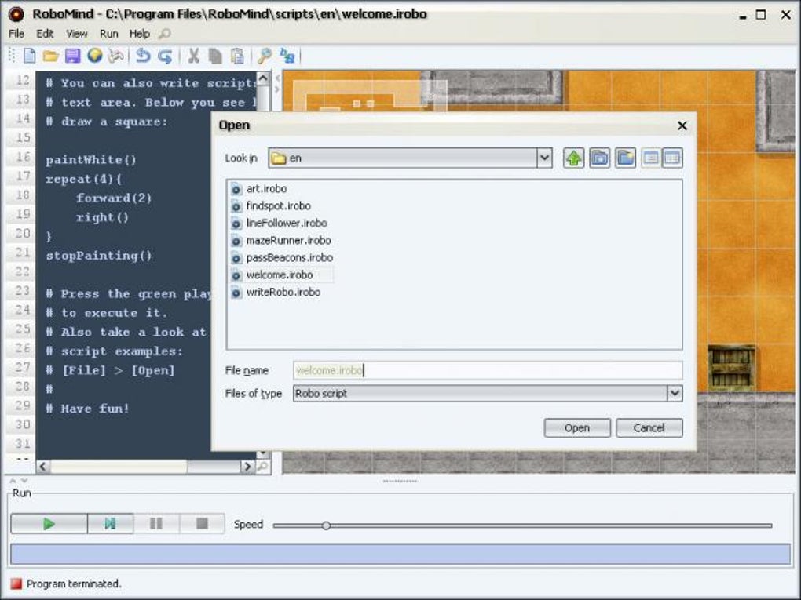
Task: Click the step forward run button
Action: point(111,523)
